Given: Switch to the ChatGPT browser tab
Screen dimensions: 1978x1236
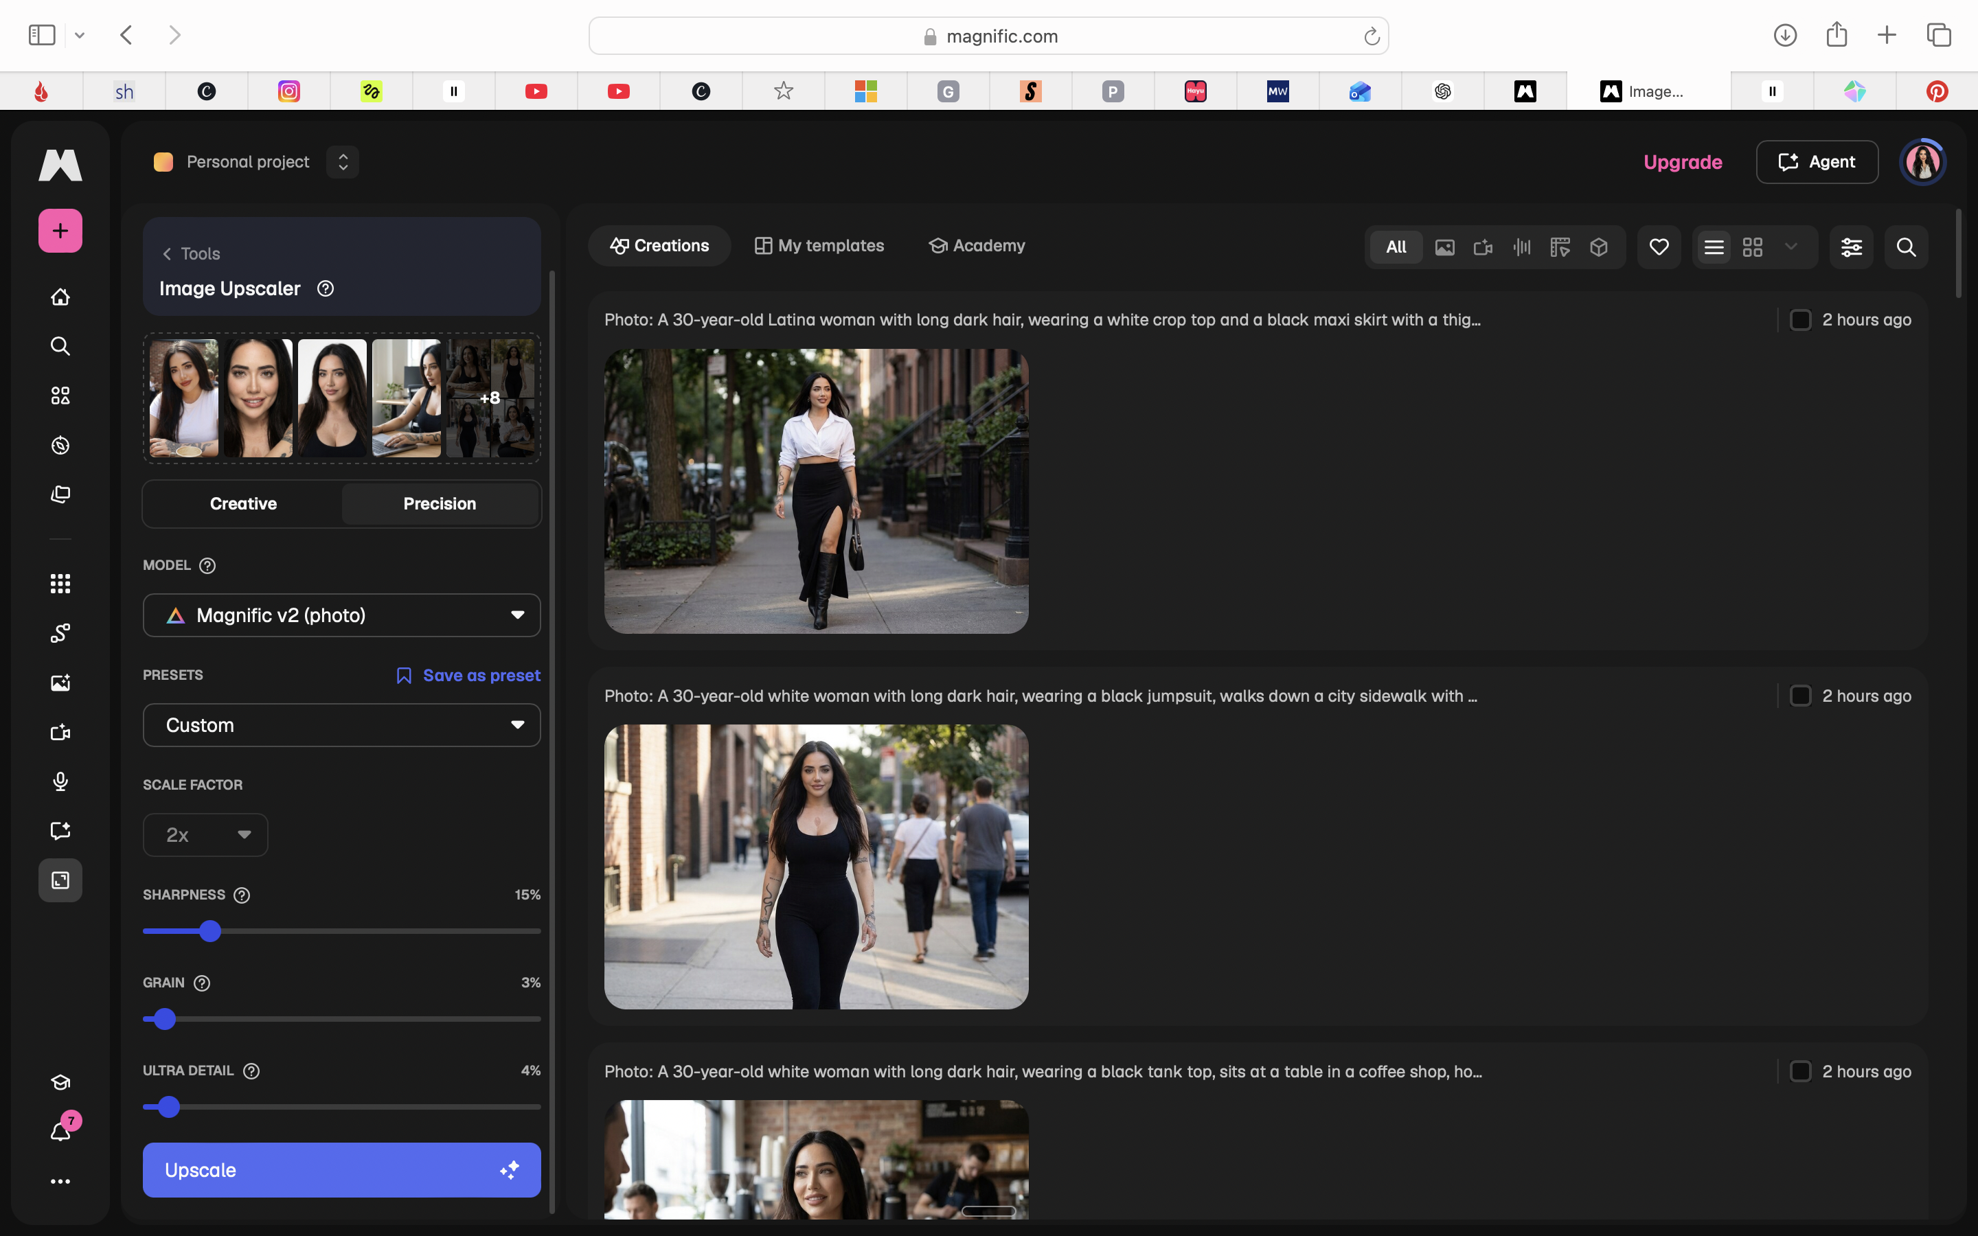Looking at the screenshot, I should point(1442,91).
